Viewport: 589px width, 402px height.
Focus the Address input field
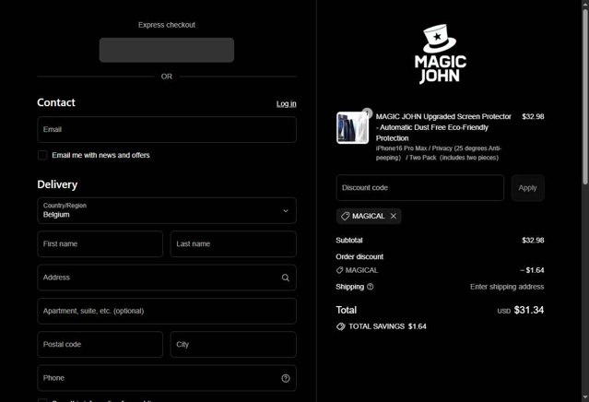[167, 278]
